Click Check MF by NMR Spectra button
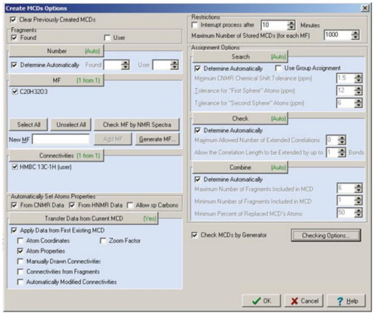 (x=137, y=125)
